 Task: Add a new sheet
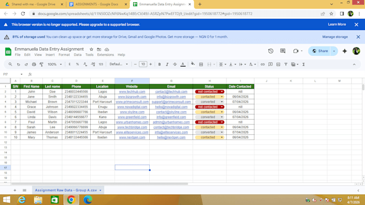14,190
